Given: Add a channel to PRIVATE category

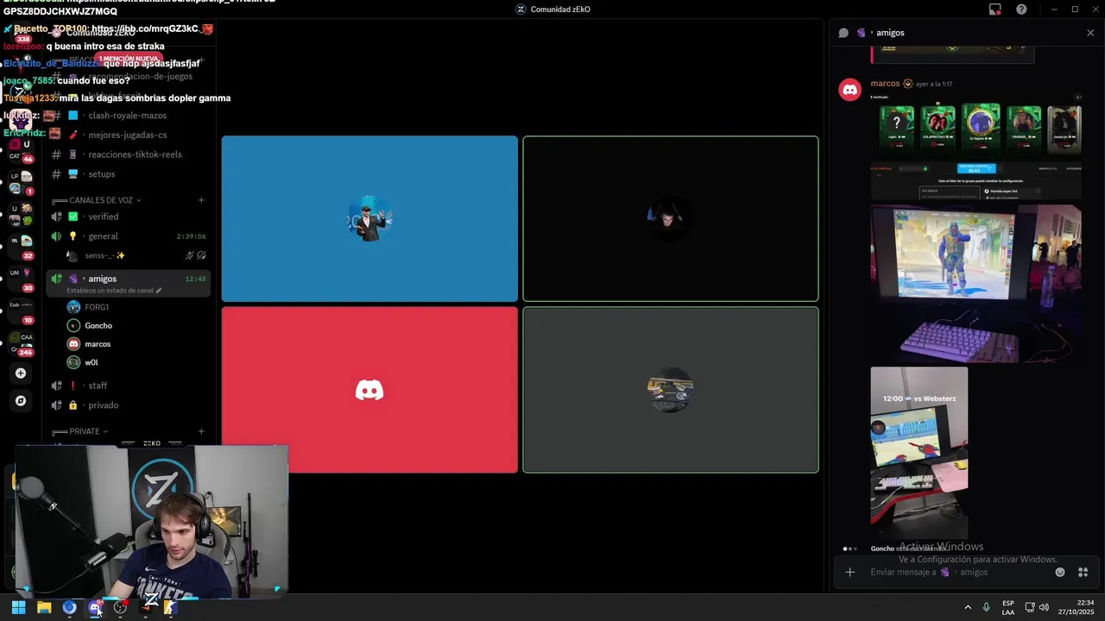Looking at the screenshot, I should [x=201, y=431].
